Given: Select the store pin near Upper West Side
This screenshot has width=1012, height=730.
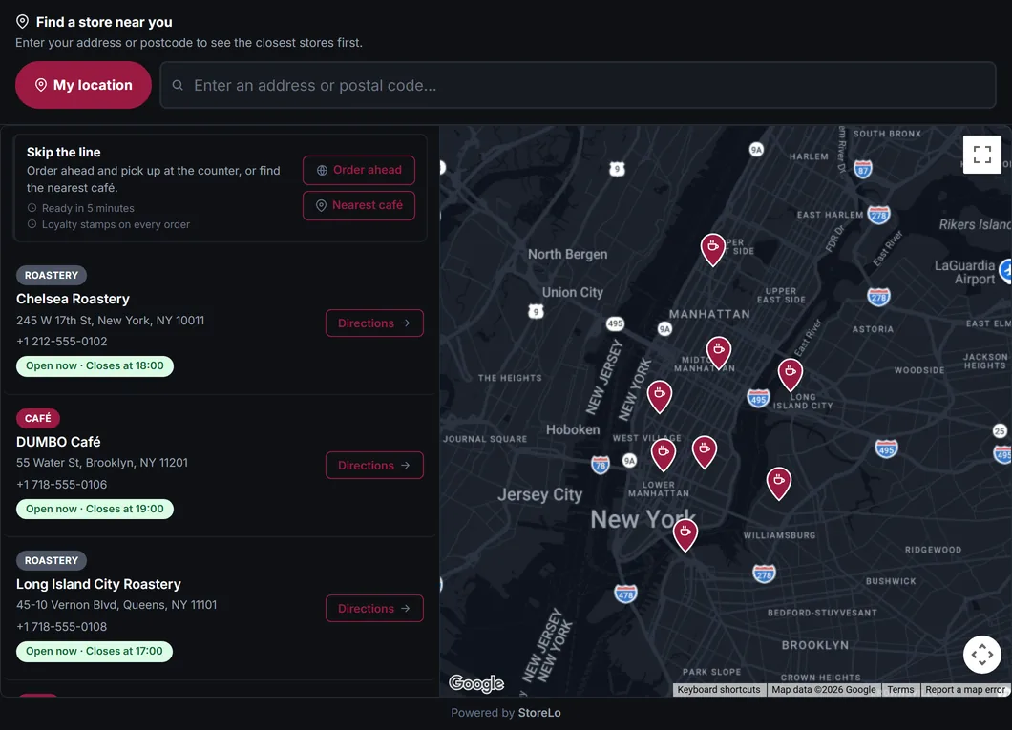Looking at the screenshot, I should click(x=712, y=249).
